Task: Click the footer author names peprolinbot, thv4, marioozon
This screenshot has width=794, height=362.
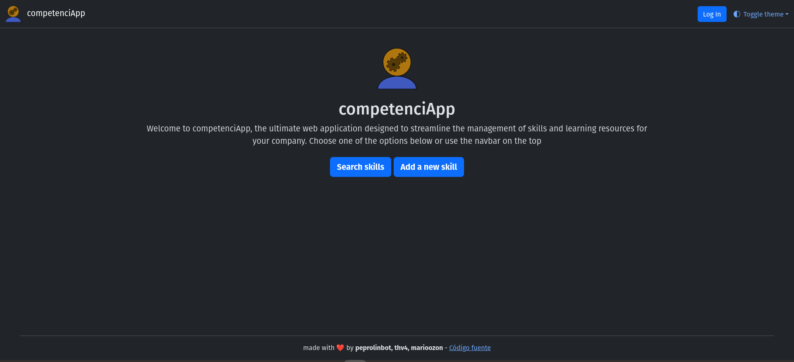Action: tap(399, 348)
